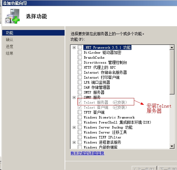Click the Telnet 服务器 installed checkbox
The height and width of the screenshot is (170, 177).
80,102
